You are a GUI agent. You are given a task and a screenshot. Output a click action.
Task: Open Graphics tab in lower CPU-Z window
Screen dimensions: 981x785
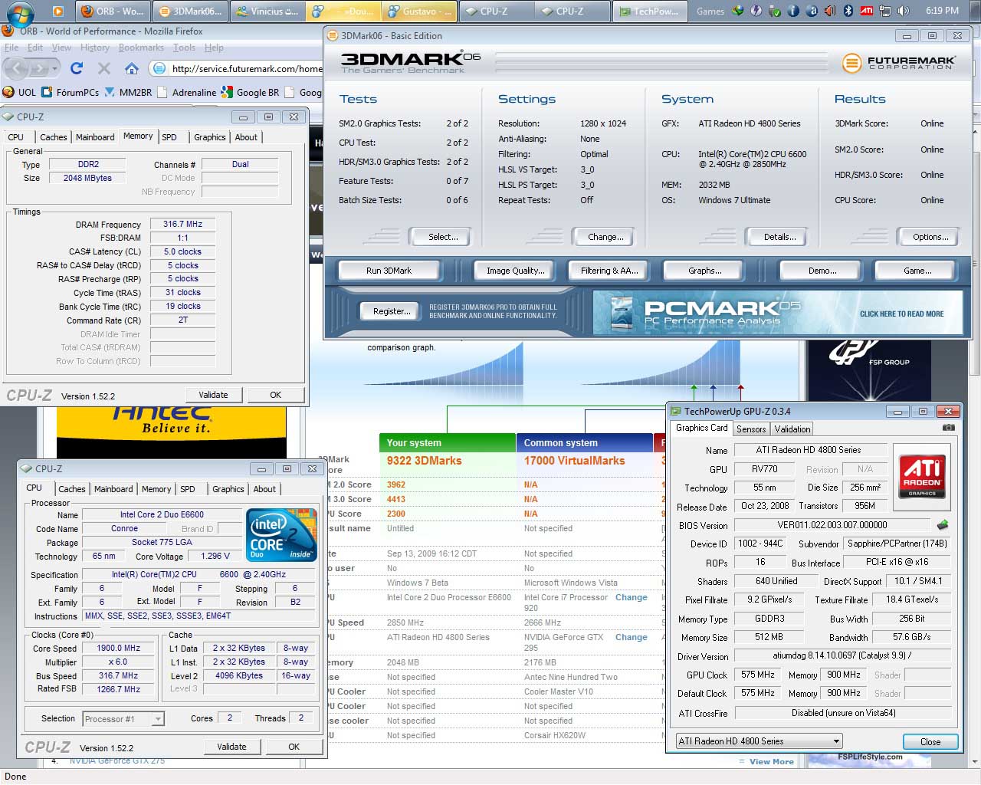(x=228, y=489)
